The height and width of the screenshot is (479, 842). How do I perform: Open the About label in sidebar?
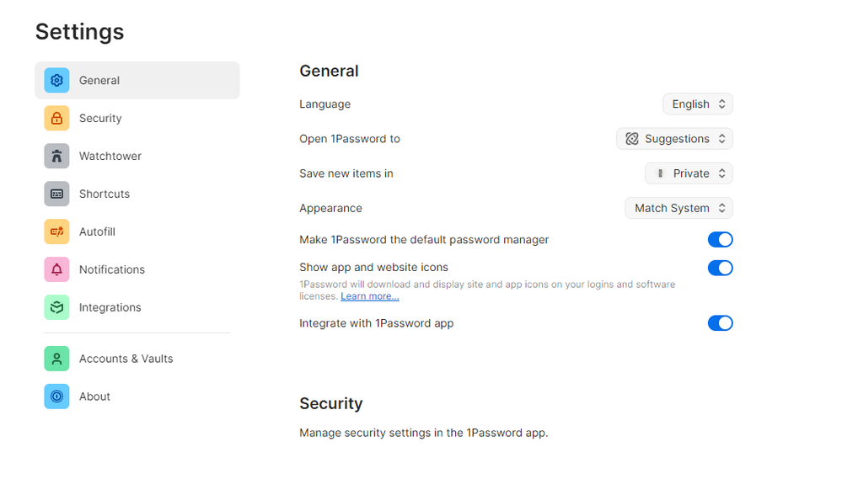[x=94, y=397]
